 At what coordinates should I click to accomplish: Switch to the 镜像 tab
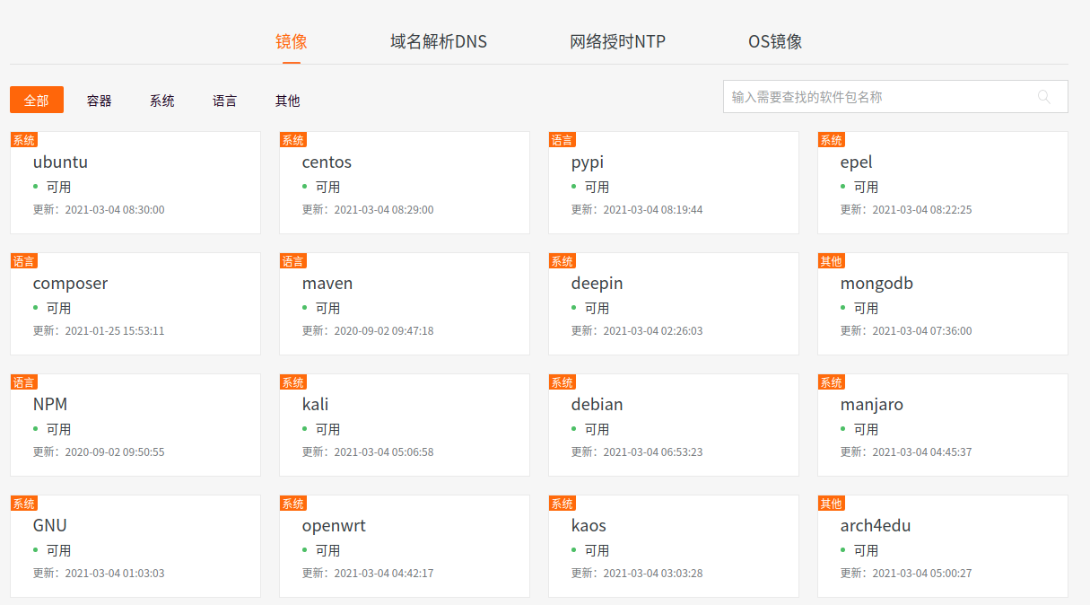point(292,41)
